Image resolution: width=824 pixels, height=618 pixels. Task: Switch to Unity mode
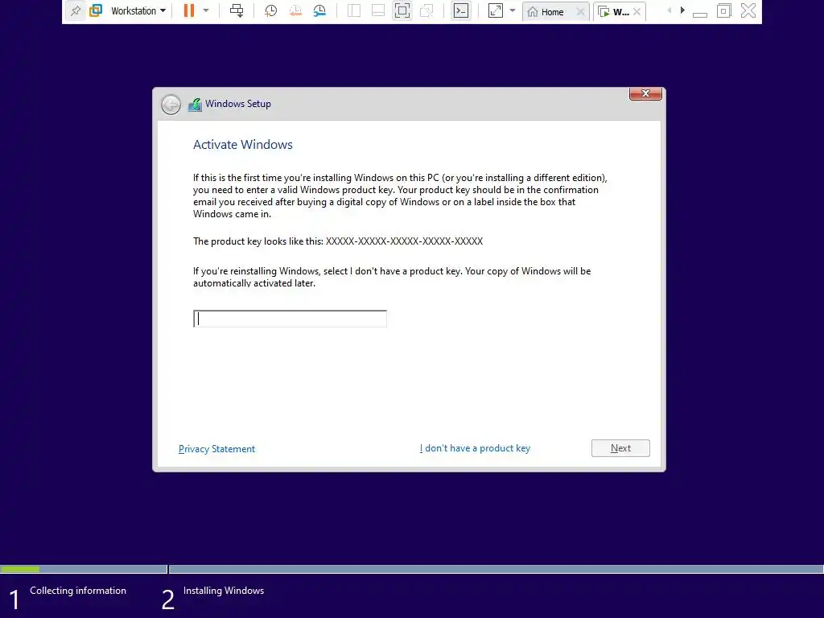[426, 10]
